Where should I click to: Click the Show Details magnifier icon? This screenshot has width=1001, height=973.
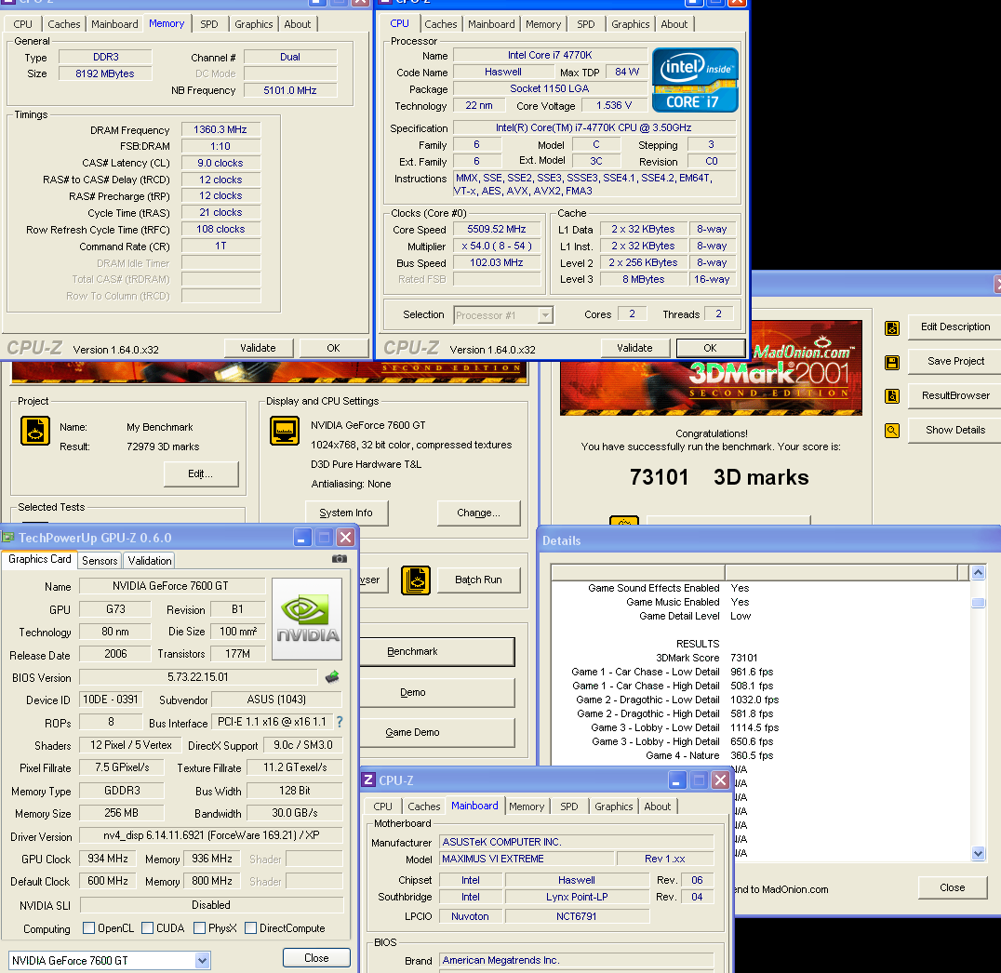coord(892,431)
